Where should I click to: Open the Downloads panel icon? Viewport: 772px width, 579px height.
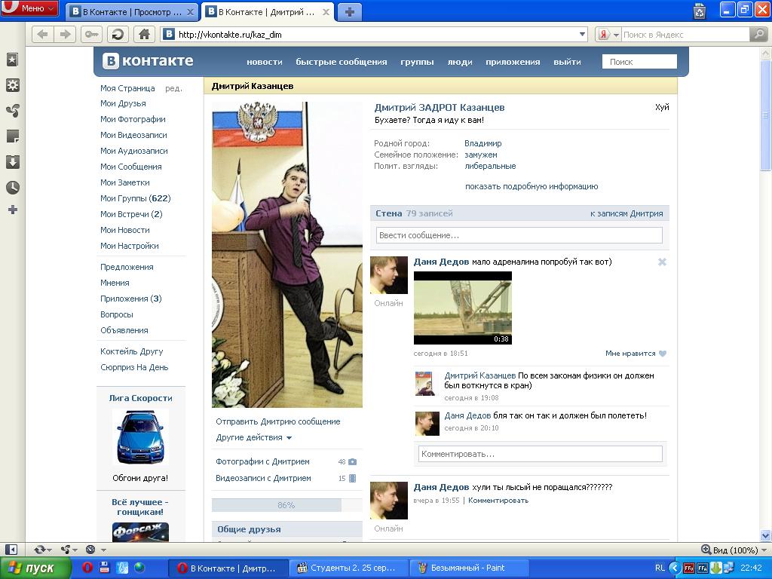(x=12, y=161)
